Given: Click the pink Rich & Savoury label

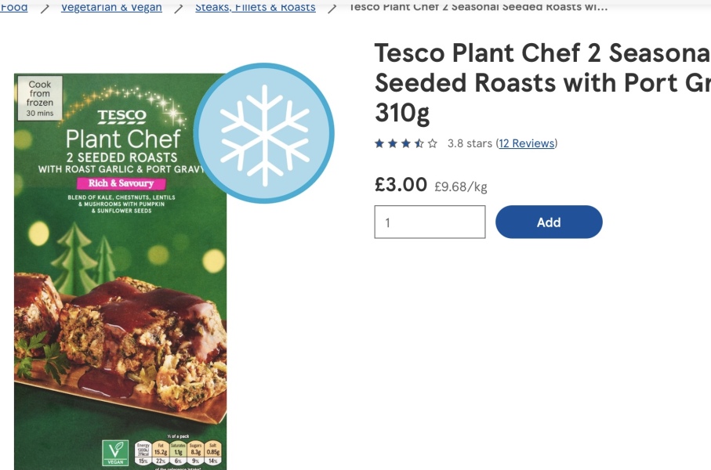Looking at the screenshot, I should coord(121,183).
